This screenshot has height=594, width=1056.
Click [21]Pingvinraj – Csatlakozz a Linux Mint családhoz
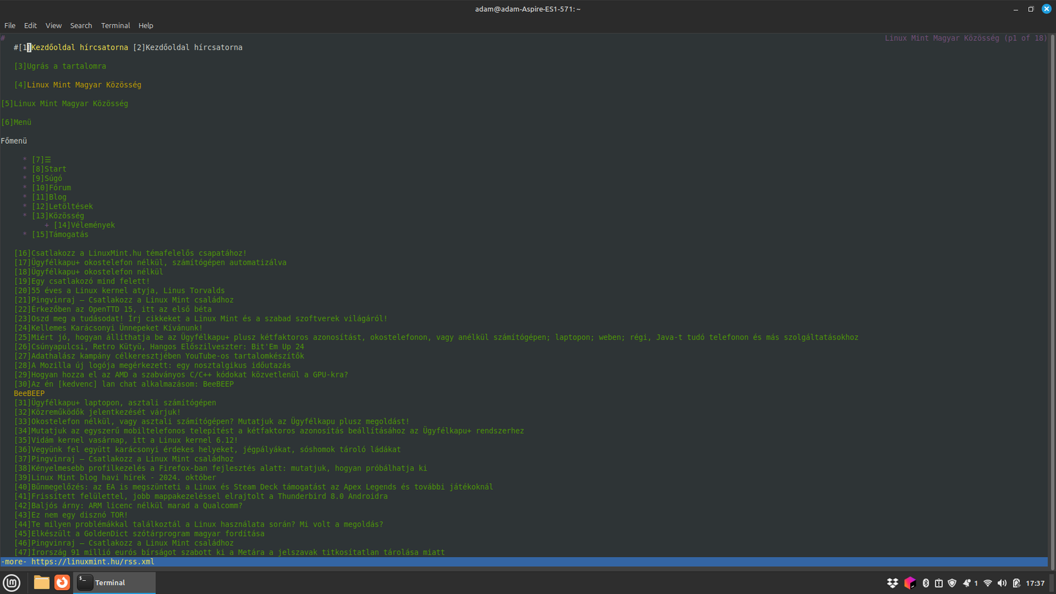tap(124, 300)
